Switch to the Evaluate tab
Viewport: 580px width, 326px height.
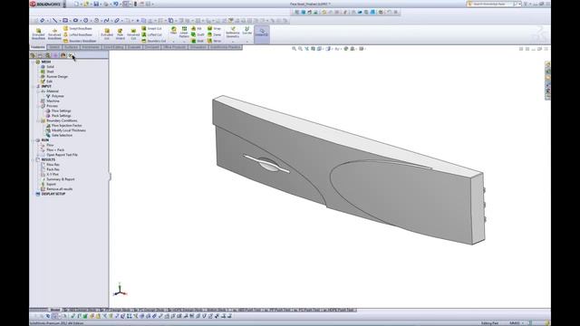pos(134,47)
